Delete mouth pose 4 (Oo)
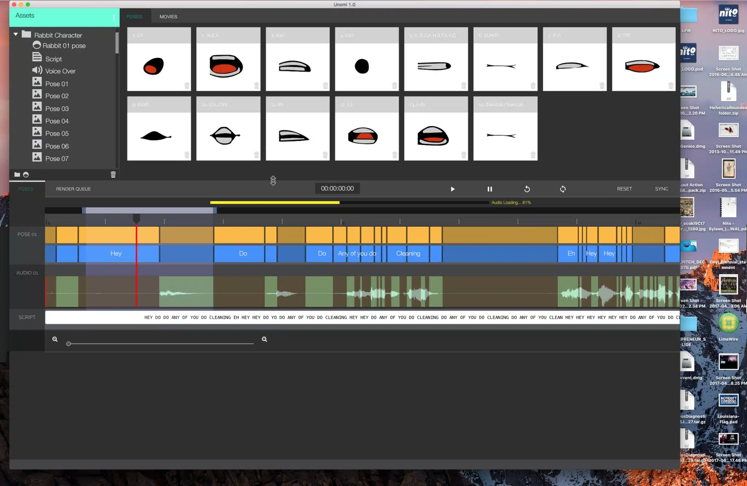 click(394, 86)
